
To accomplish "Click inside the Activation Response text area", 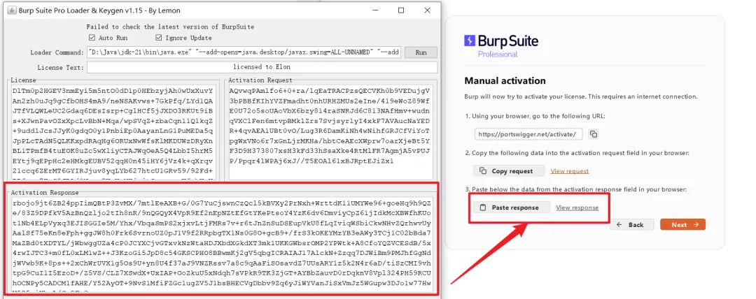I will (x=223, y=245).
